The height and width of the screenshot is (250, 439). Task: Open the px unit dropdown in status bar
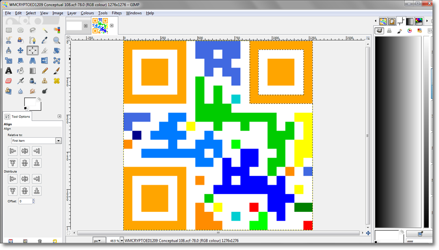[x=99, y=241]
